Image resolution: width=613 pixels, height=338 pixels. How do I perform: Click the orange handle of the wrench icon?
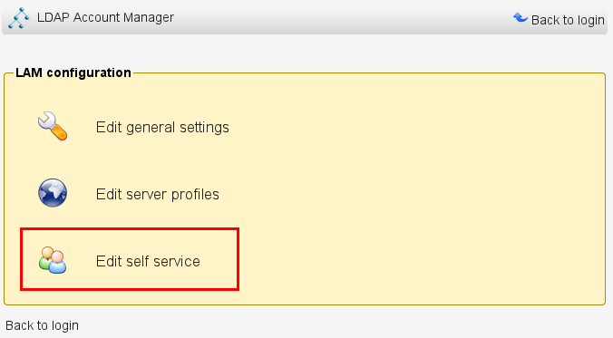[x=60, y=133]
